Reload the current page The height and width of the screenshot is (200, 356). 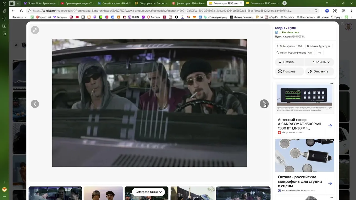(21, 11)
